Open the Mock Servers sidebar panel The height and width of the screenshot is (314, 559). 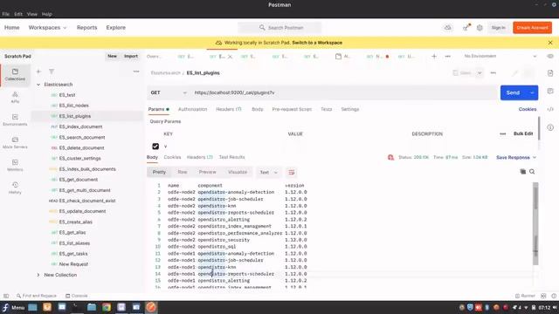coord(15,142)
